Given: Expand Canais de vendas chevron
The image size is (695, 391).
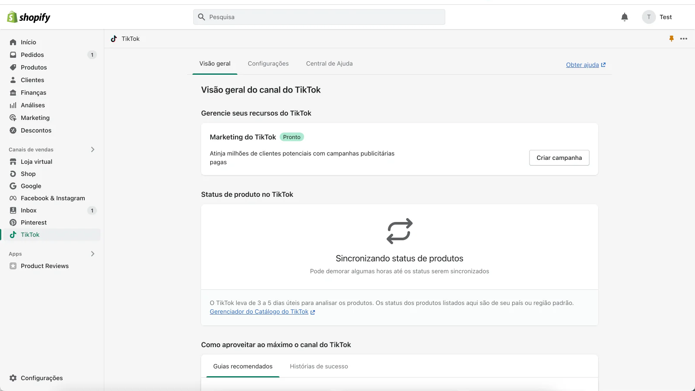Looking at the screenshot, I should coord(93,149).
